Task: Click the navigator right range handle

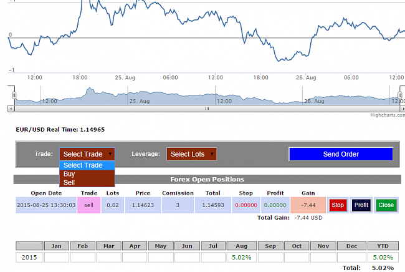Action: [x=400, y=95]
